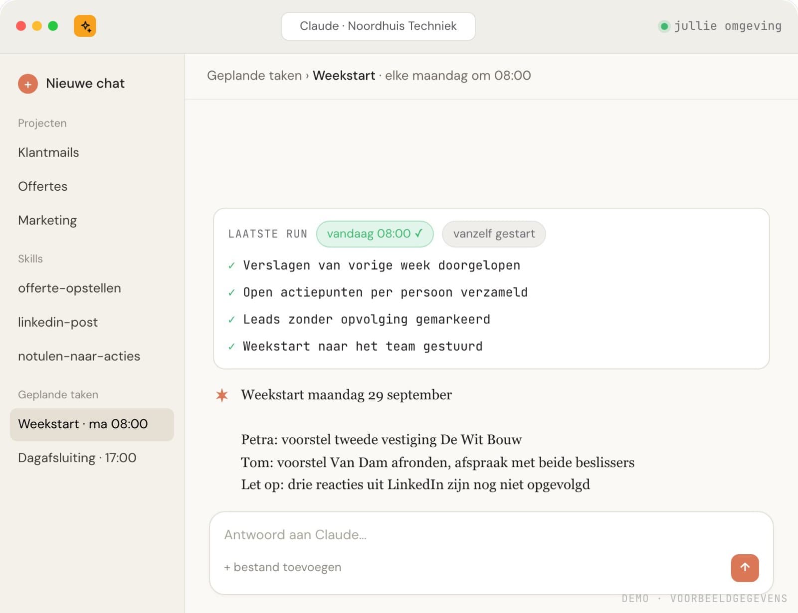Click the LAATSTE RUN label
The width and height of the screenshot is (798, 613).
[268, 234]
